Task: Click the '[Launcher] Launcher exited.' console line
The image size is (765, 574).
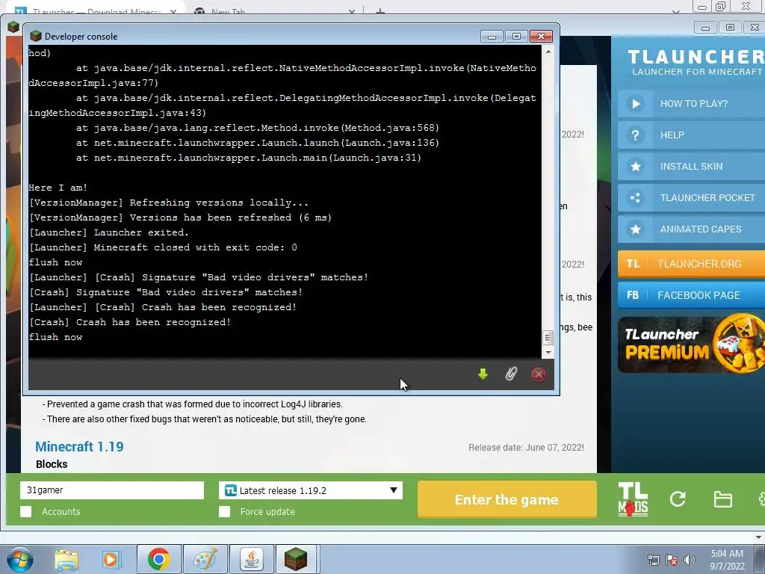Action: (109, 232)
